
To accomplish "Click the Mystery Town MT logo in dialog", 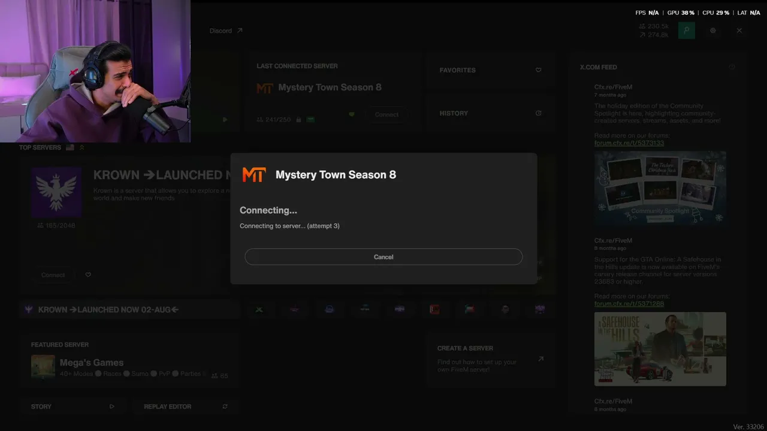I will coord(254,175).
